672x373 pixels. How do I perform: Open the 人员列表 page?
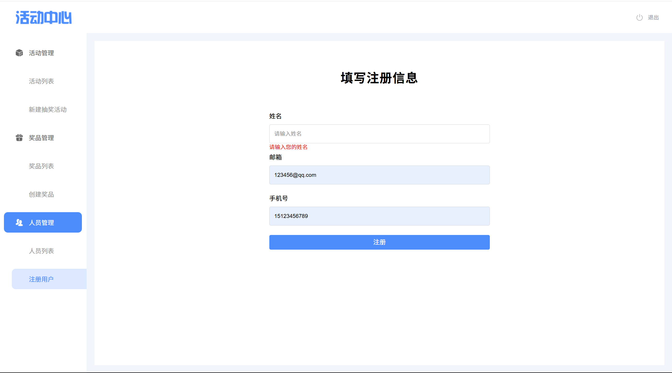41,251
